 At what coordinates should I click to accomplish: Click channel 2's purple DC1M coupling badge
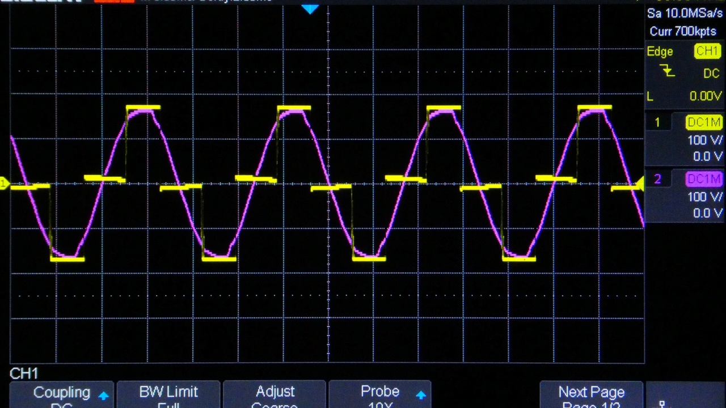coord(704,179)
